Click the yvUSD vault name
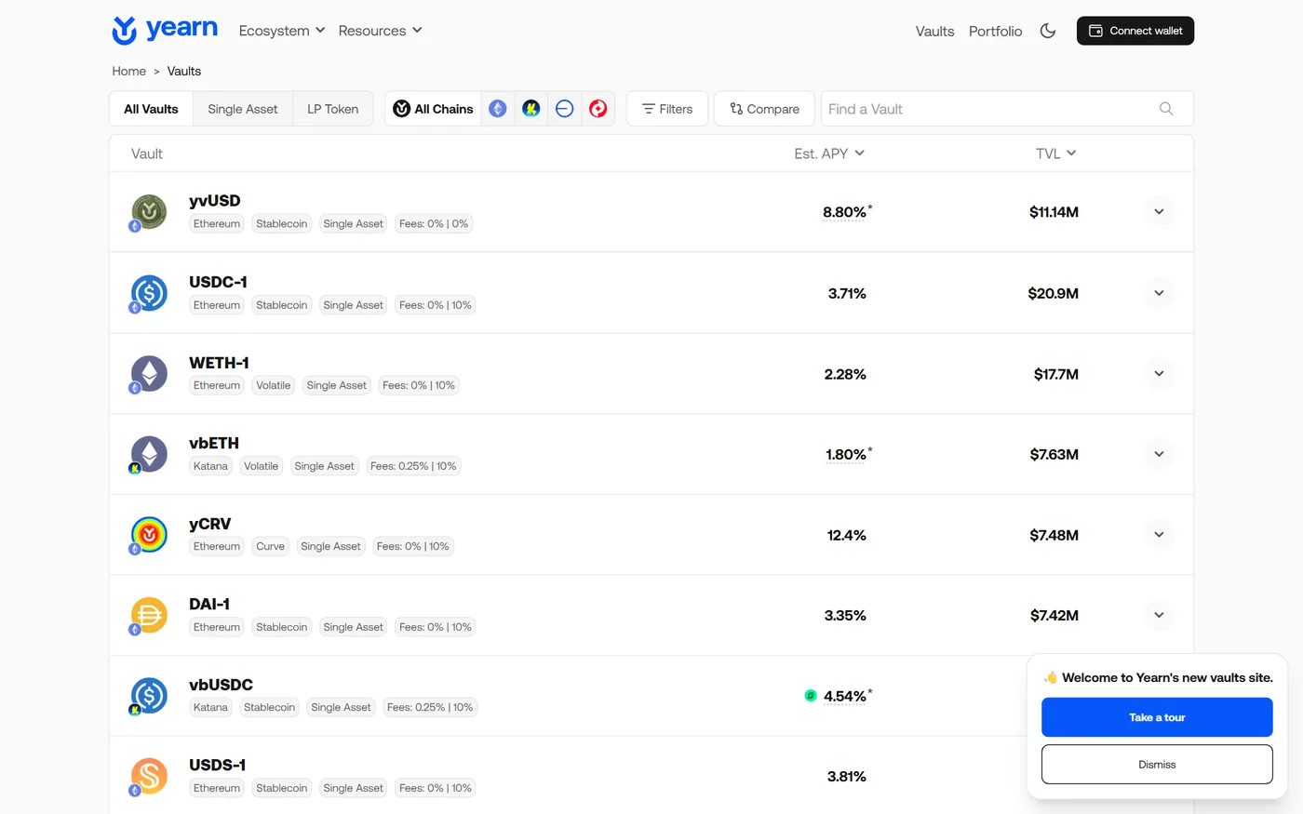Image resolution: width=1303 pixels, height=814 pixels. tap(215, 201)
